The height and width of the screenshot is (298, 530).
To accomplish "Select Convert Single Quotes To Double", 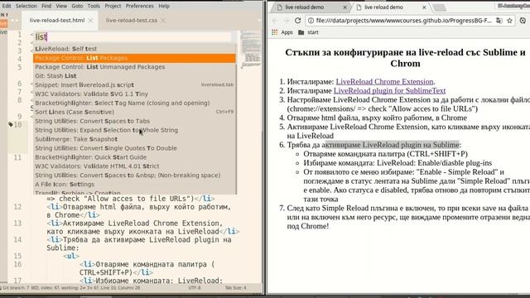I will click(134, 148).
